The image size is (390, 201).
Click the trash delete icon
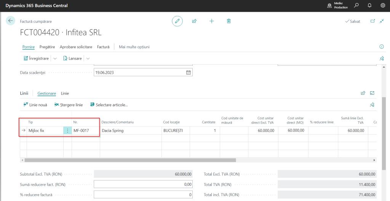pos(229,21)
